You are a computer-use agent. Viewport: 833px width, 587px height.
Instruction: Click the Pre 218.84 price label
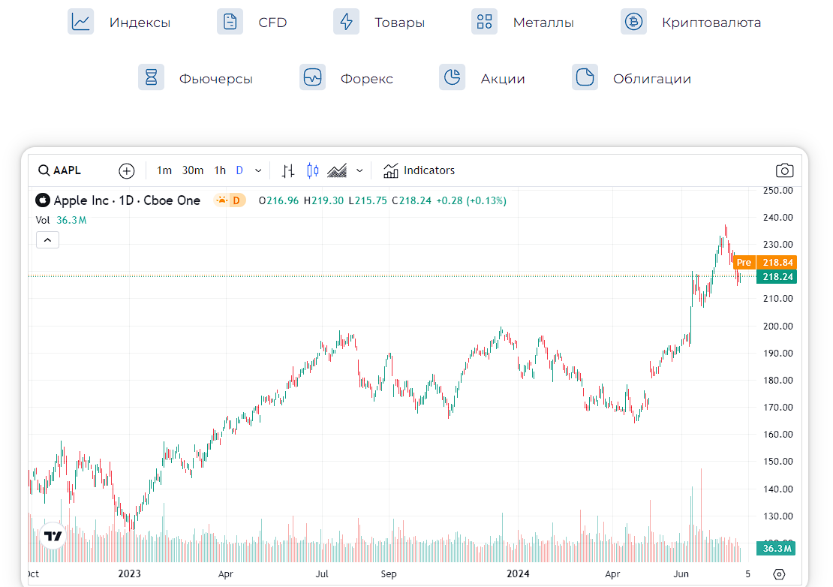[x=765, y=263]
